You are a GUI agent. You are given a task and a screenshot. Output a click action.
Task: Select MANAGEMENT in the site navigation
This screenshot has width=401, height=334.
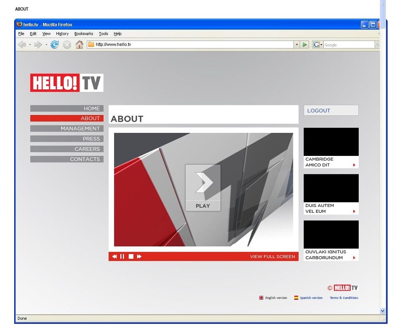click(x=67, y=128)
